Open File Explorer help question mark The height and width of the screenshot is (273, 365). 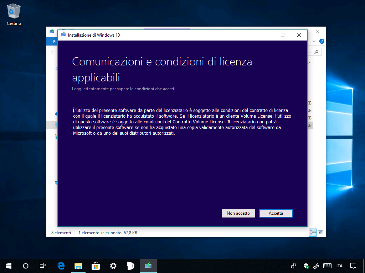coord(322,41)
